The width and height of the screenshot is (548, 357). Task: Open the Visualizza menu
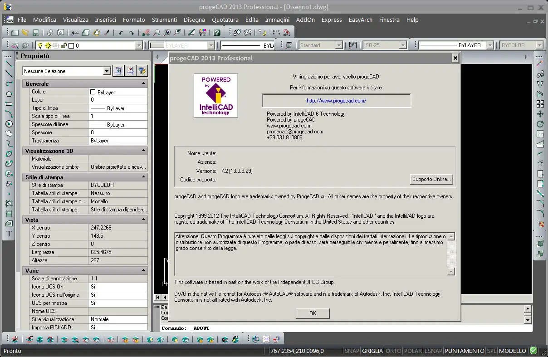pyautogui.click(x=76, y=20)
